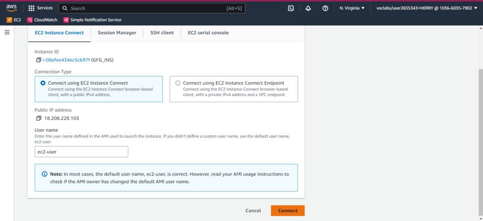
Task: Open the instance ID link
Action: 66,60
